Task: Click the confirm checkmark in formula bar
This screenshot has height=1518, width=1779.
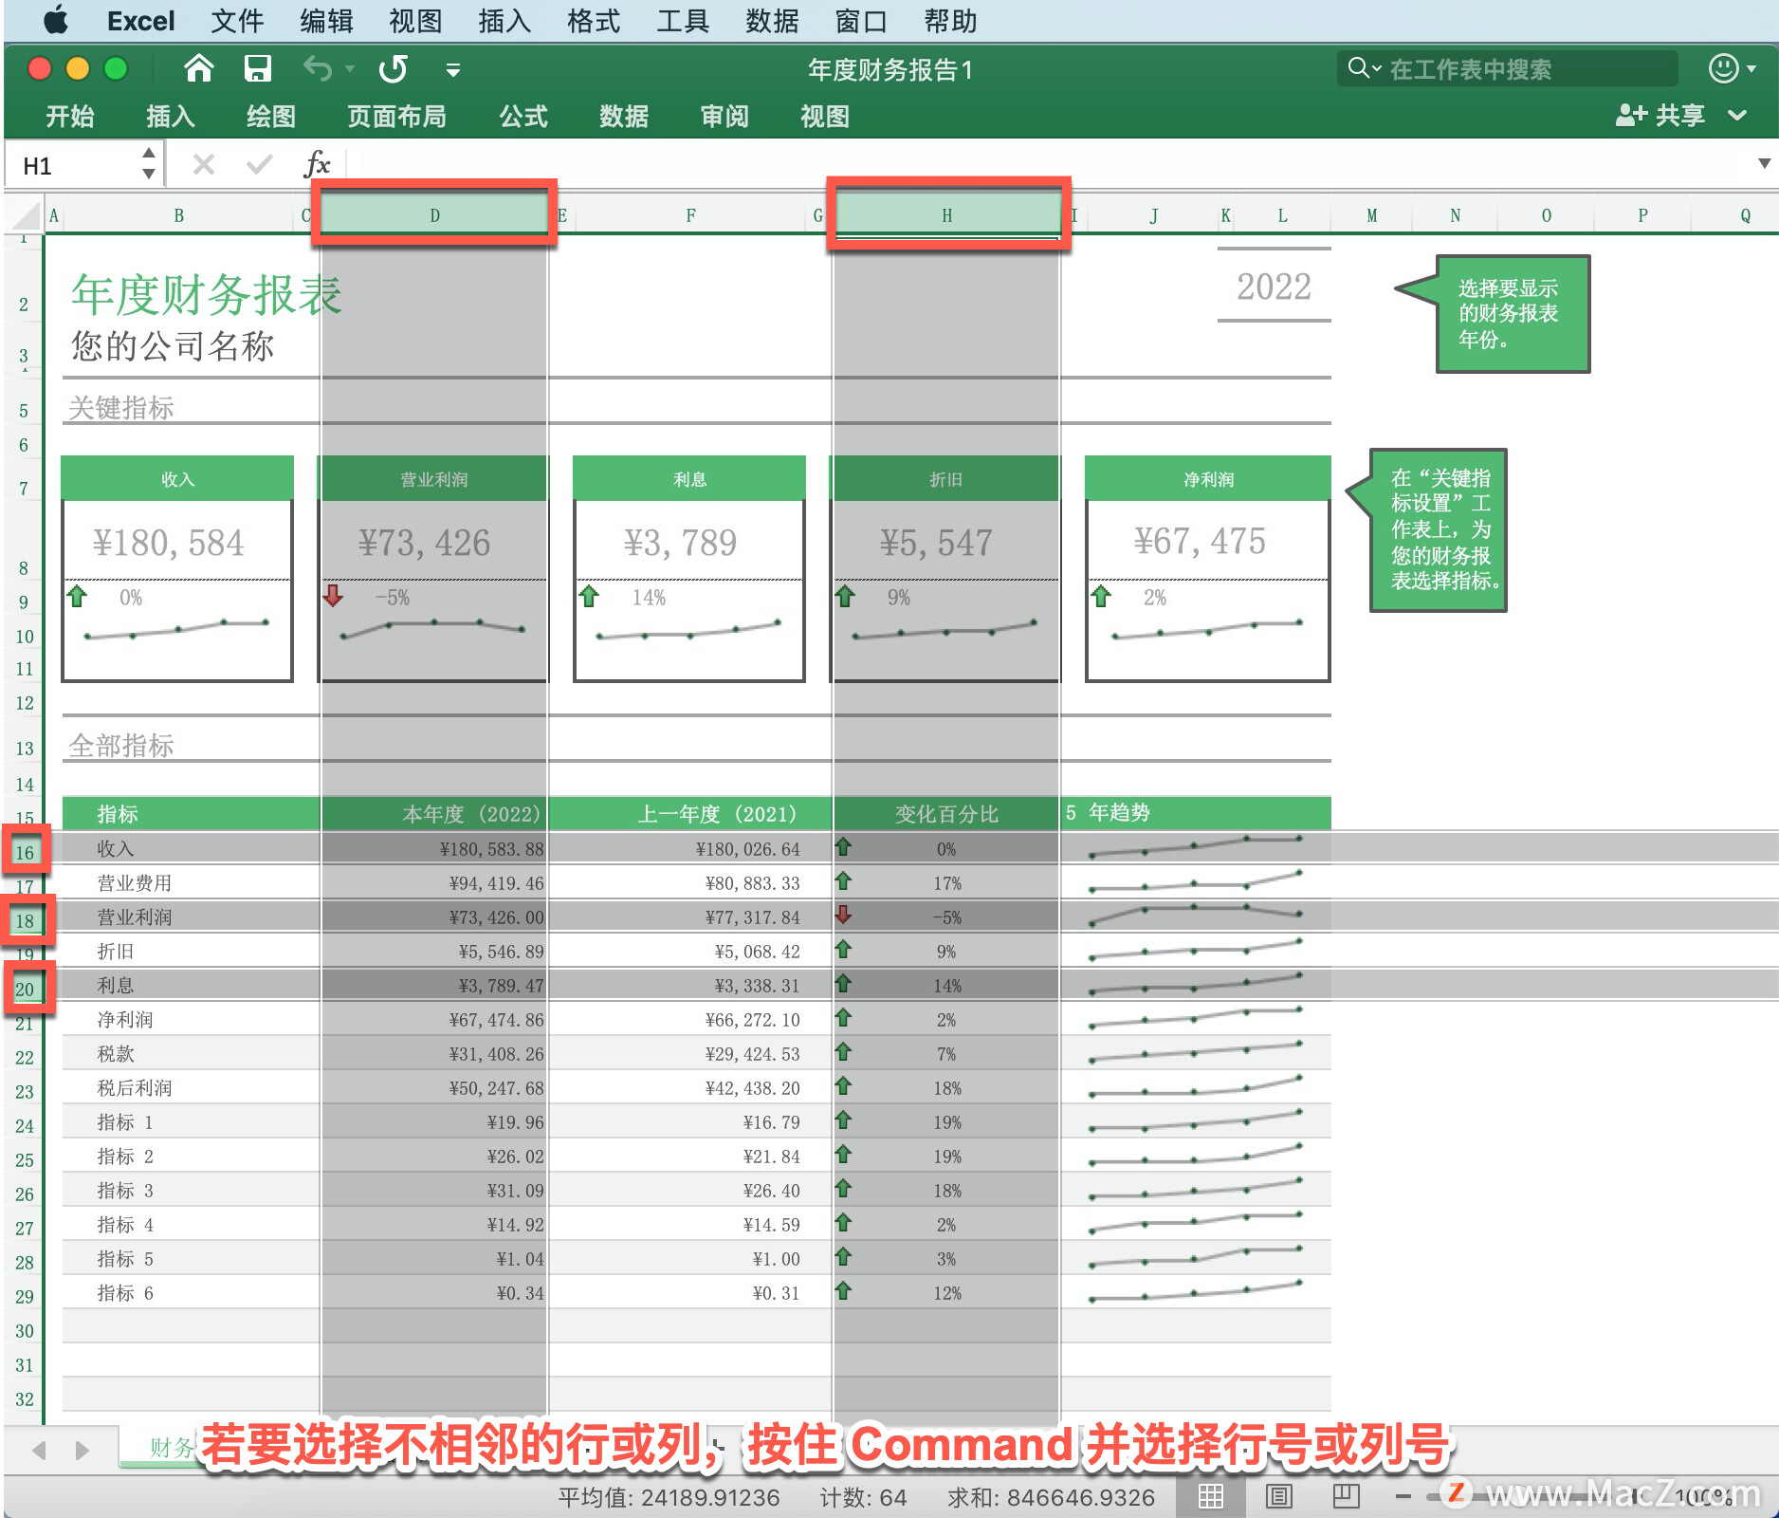Action: pyautogui.click(x=259, y=165)
